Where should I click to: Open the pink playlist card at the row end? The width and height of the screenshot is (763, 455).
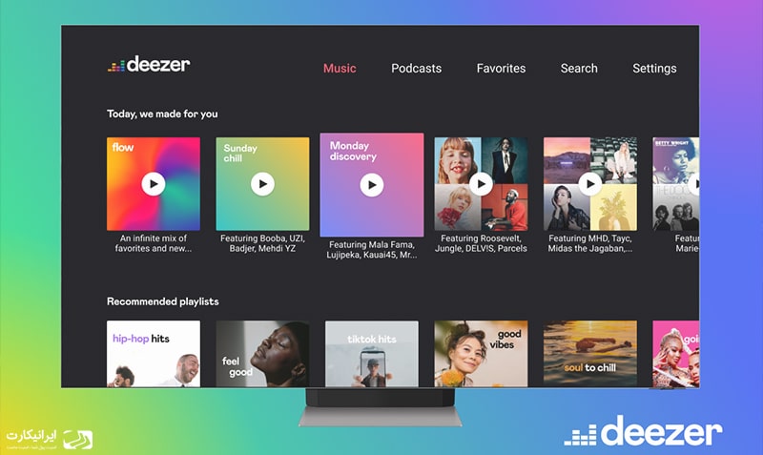[x=675, y=354]
